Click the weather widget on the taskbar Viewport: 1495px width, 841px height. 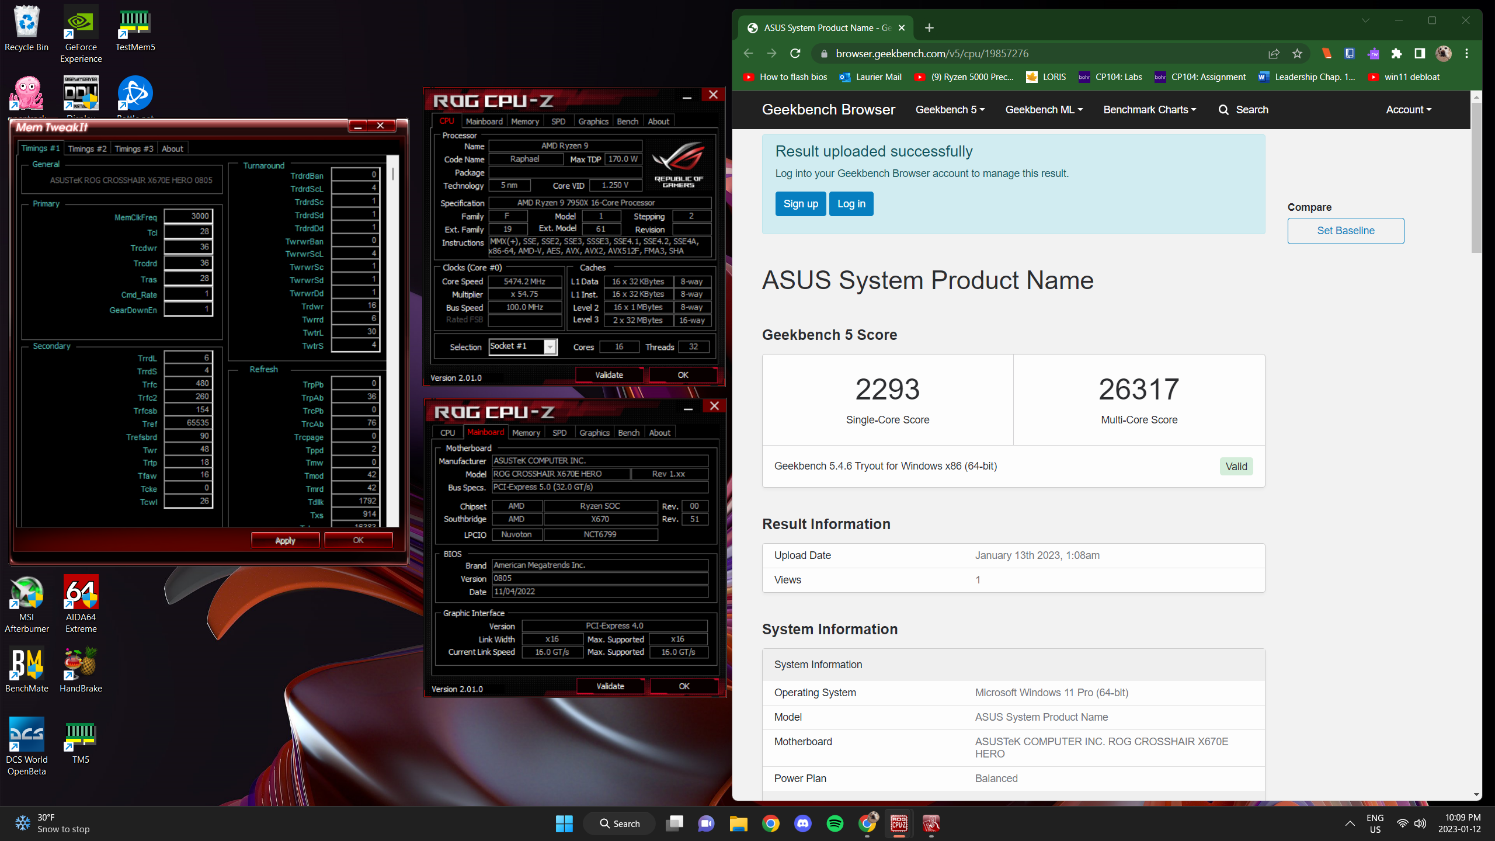53,823
